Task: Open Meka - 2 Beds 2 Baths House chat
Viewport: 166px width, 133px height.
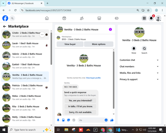Action: (25, 98)
